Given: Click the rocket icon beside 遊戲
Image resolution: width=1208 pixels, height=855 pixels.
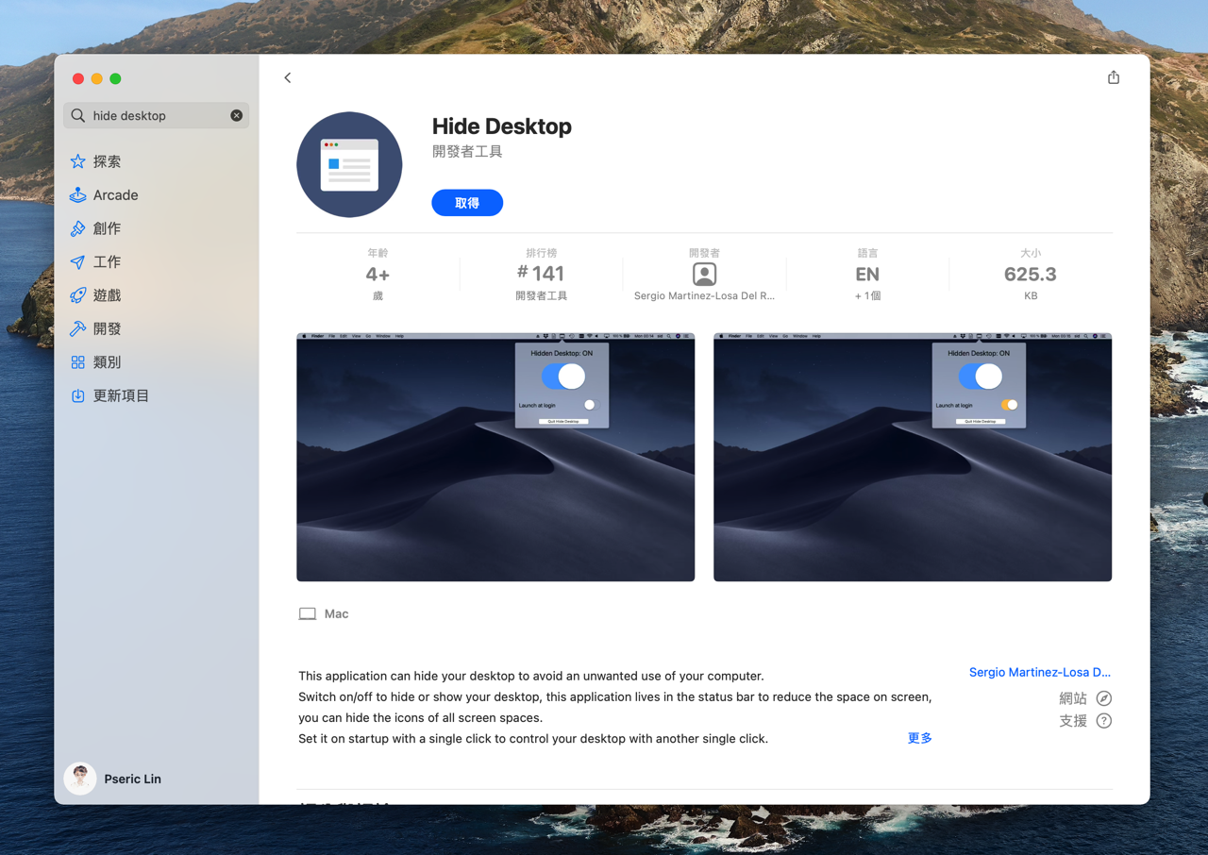Looking at the screenshot, I should pyautogui.click(x=78, y=295).
